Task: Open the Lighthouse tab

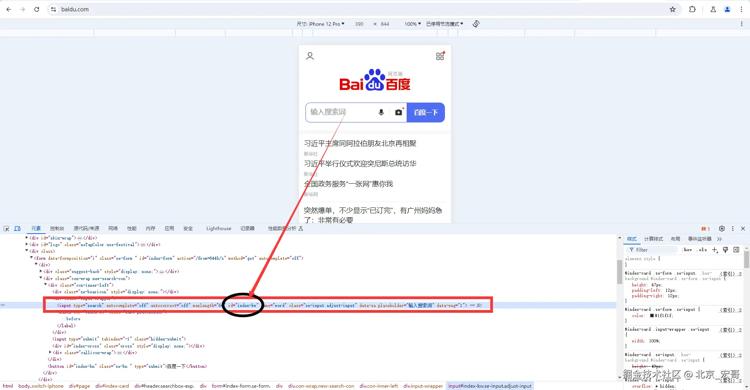Action: [219, 229]
